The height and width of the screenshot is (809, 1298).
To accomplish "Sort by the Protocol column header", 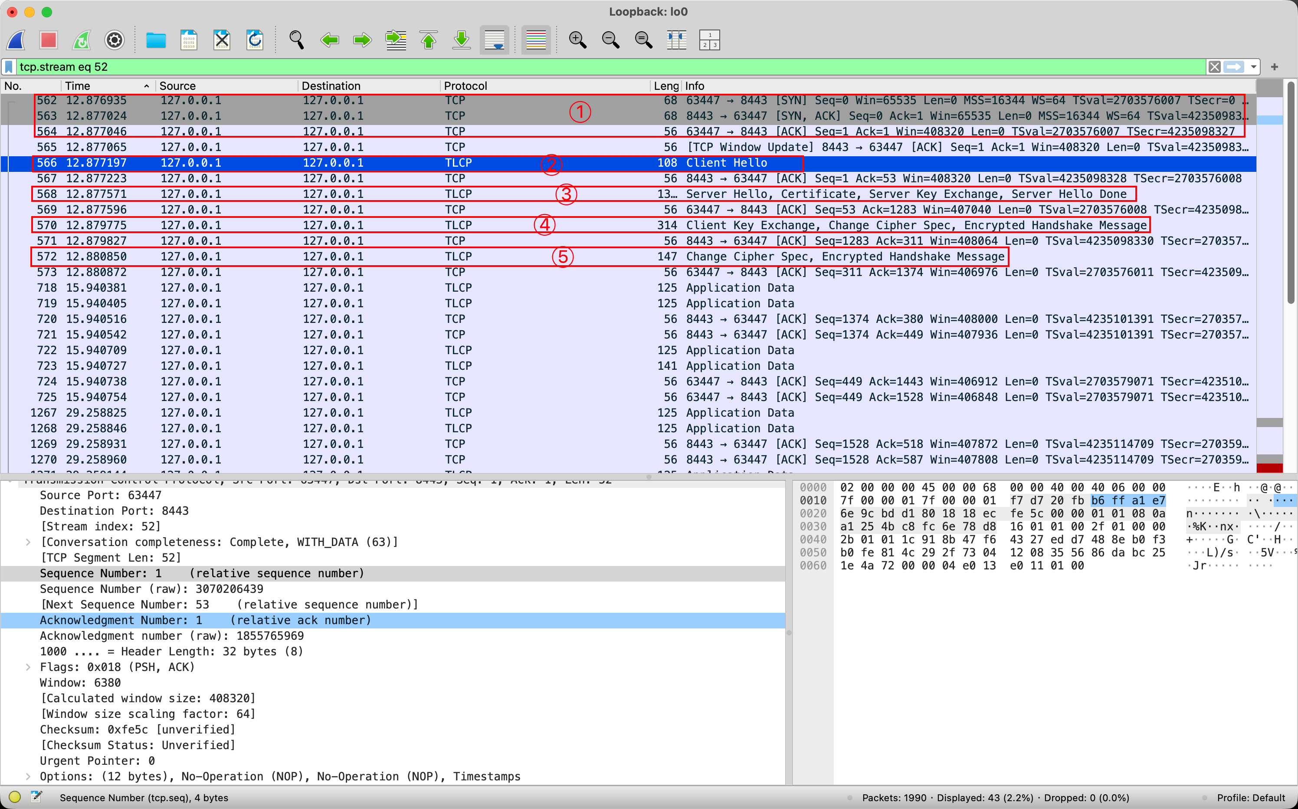I will point(465,86).
